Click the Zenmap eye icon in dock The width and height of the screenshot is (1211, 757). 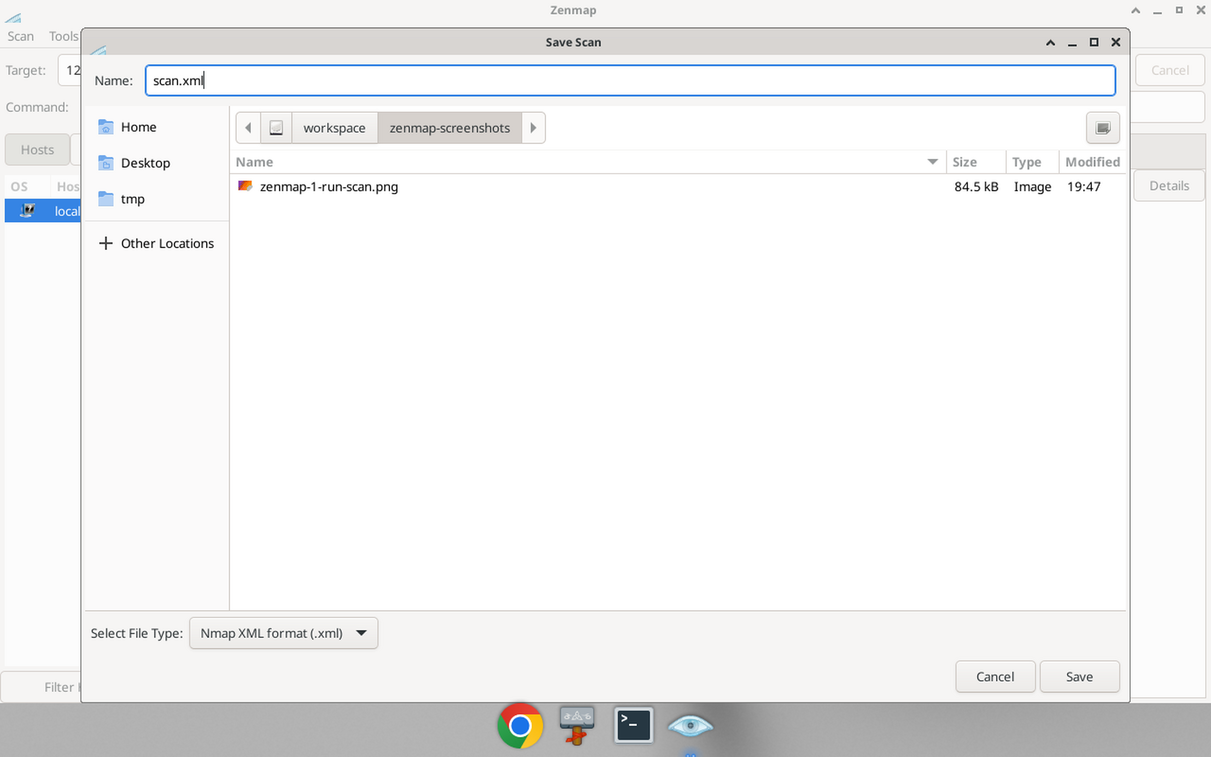tap(691, 726)
